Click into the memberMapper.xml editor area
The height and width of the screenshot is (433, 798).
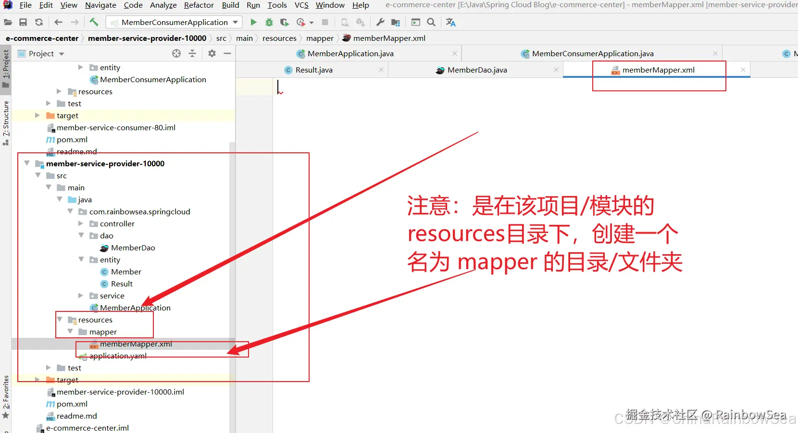(535, 255)
